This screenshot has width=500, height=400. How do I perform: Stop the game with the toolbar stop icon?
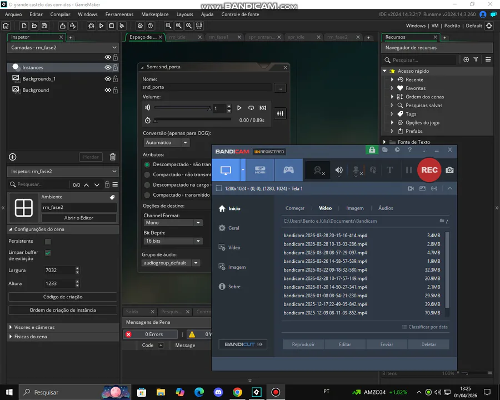tap(112, 26)
